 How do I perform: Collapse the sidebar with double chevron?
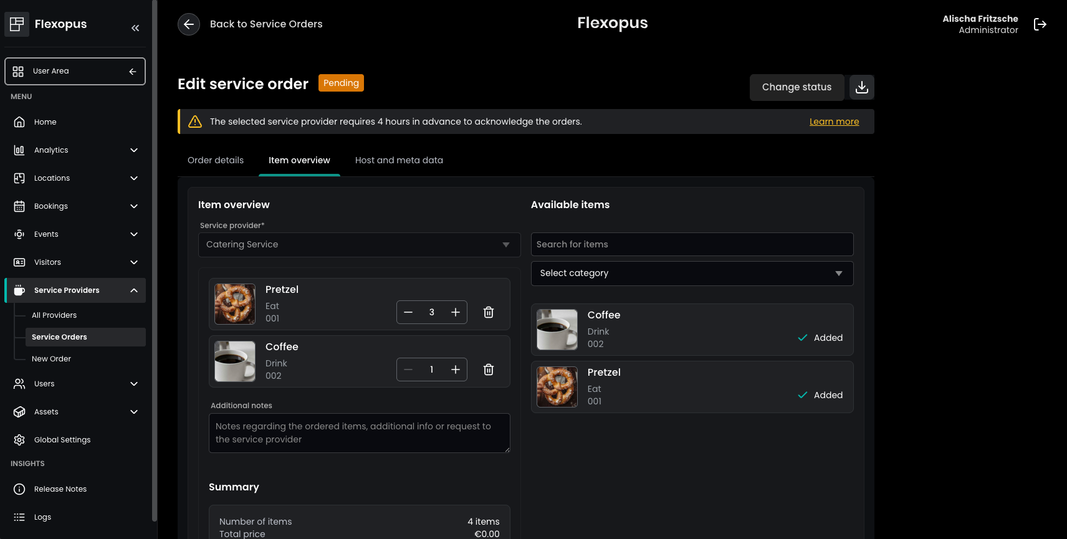coord(135,28)
